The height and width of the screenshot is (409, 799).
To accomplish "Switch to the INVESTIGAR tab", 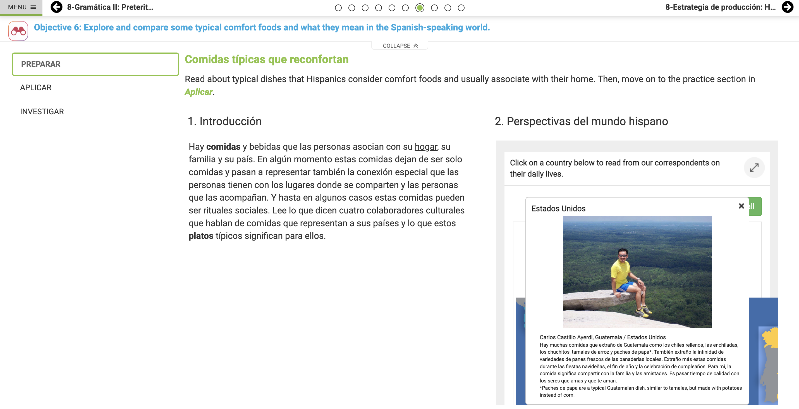I will (x=42, y=111).
